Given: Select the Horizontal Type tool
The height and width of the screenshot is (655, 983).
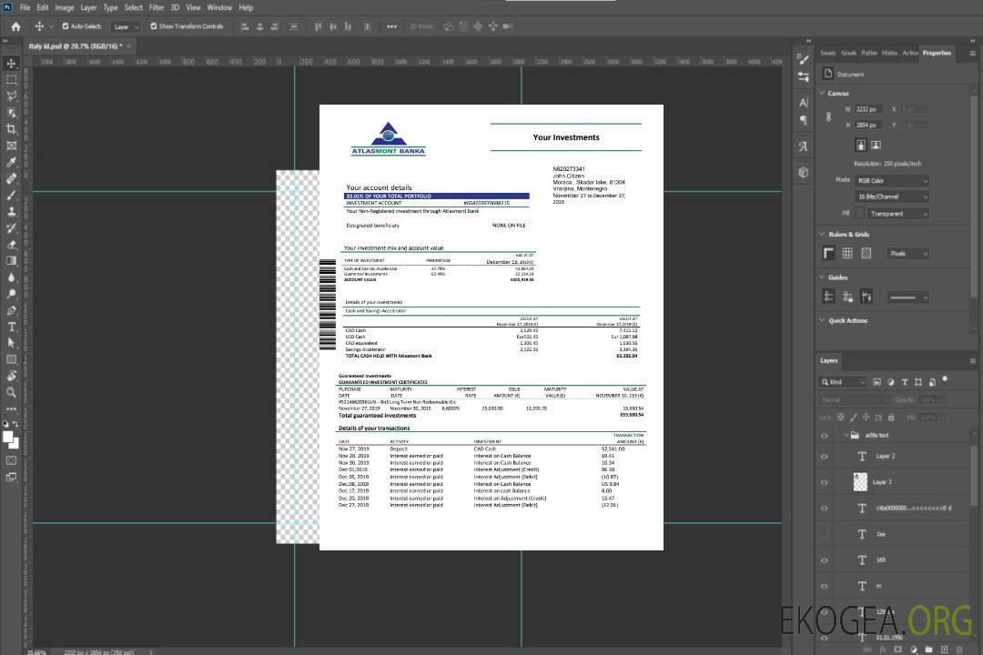Looking at the screenshot, I should 12,327.
